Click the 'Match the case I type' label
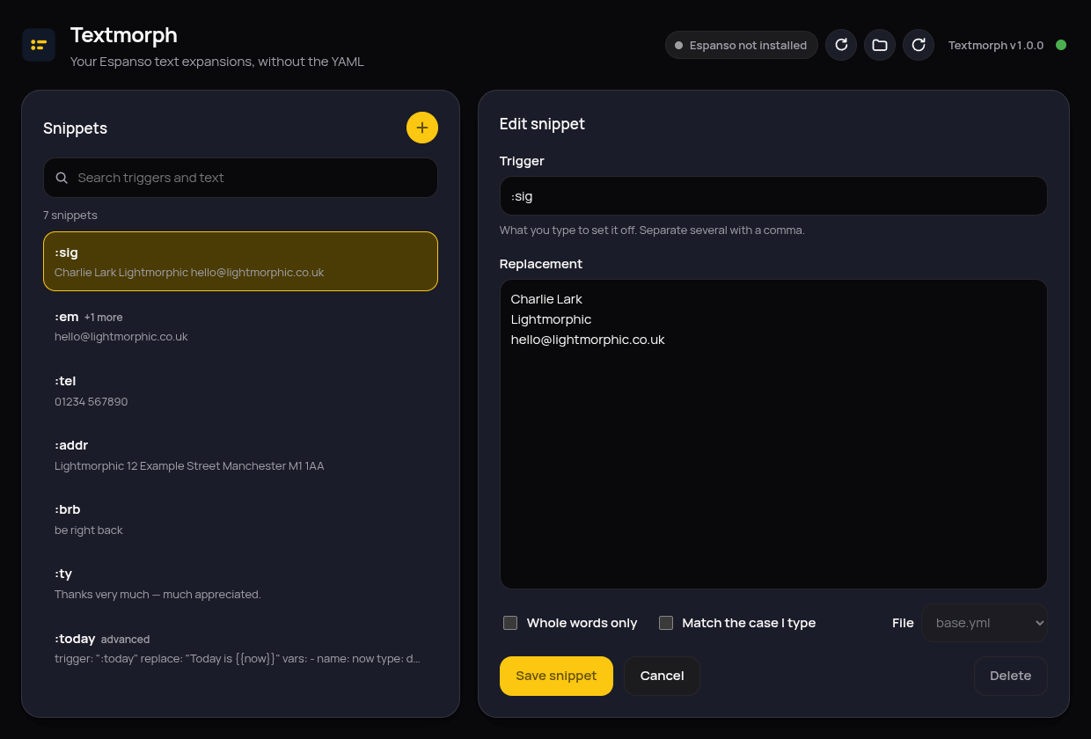 click(x=749, y=623)
